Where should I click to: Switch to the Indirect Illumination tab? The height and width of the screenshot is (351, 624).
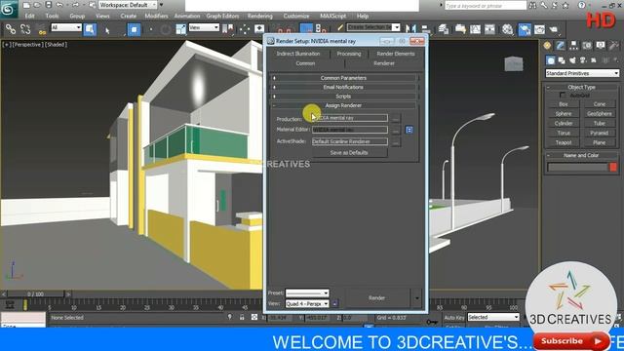(x=298, y=54)
